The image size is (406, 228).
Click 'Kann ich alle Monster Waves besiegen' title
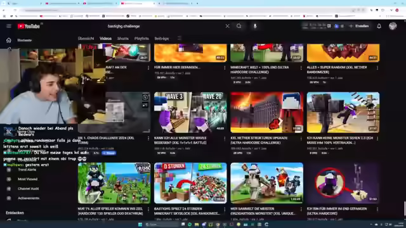coord(180,141)
